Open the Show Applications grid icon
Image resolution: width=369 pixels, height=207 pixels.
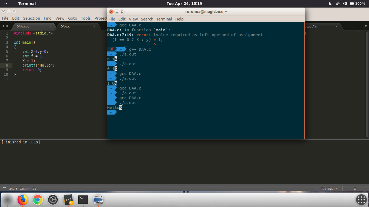pos(361,200)
